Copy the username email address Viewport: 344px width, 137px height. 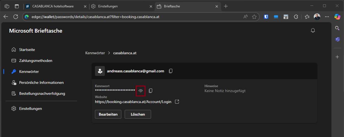[171, 71]
